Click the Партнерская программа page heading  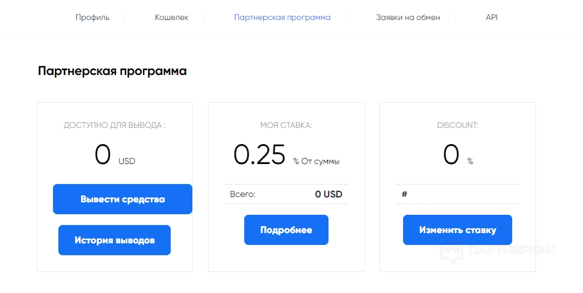click(x=112, y=71)
